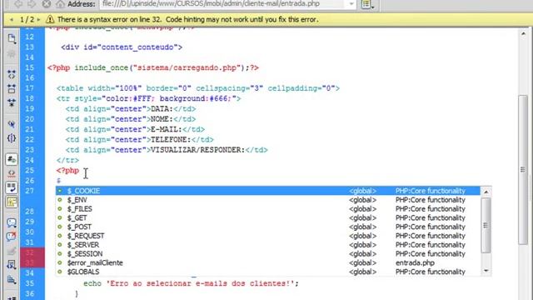533x300 pixels.
Task: Click the TELEFONE: table cell code line
Action: [x=139, y=139]
